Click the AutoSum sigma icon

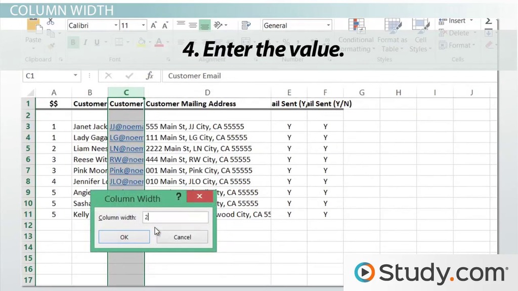[489, 21]
